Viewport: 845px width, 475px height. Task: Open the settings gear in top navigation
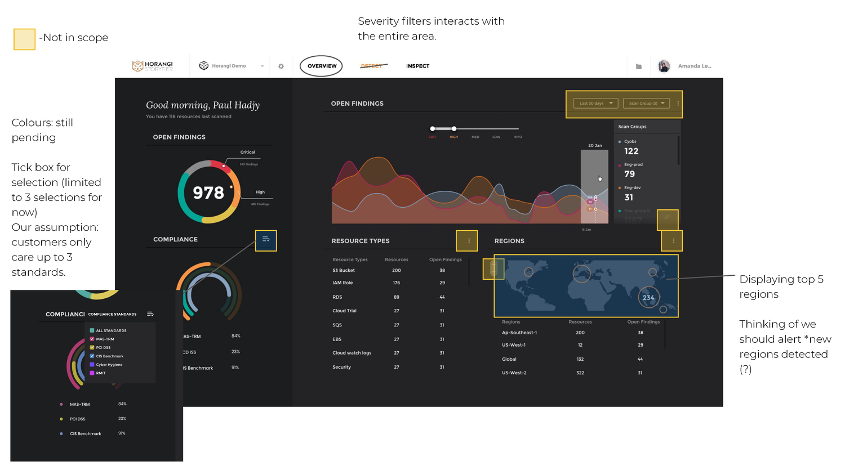[x=281, y=66]
